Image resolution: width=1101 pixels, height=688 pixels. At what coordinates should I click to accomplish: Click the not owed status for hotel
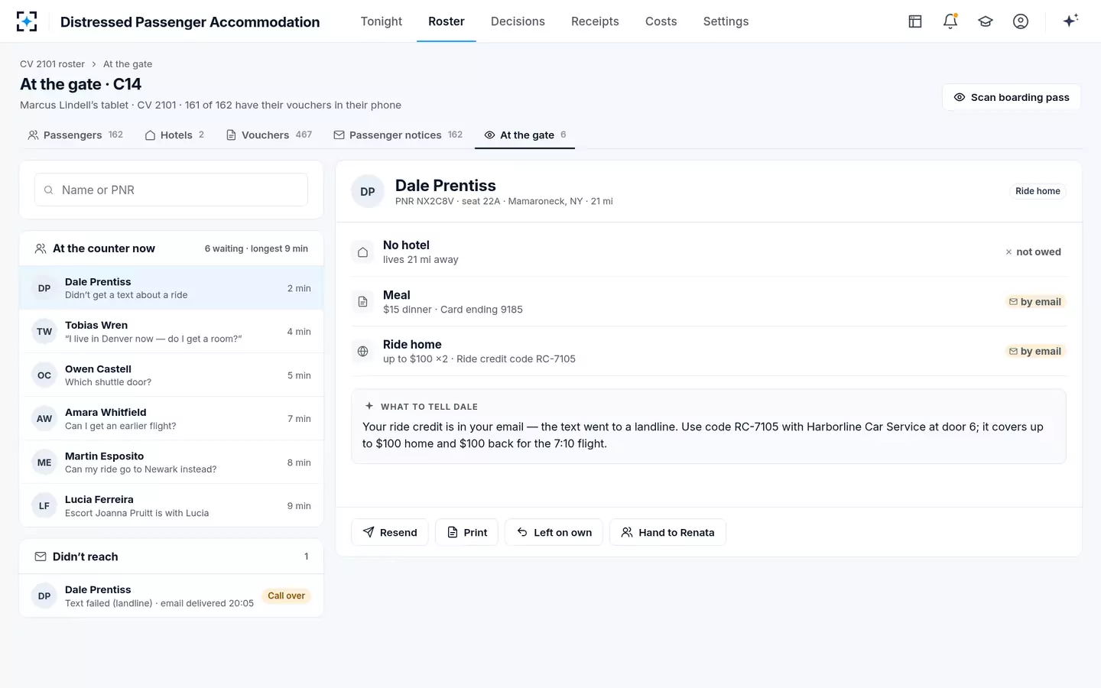(1033, 252)
